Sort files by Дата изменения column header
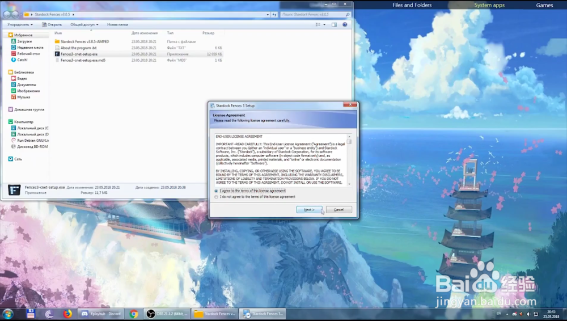This screenshot has height=321, width=567. (x=144, y=33)
